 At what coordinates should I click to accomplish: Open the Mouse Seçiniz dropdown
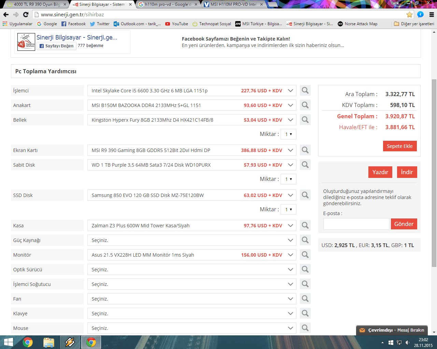(192, 328)
